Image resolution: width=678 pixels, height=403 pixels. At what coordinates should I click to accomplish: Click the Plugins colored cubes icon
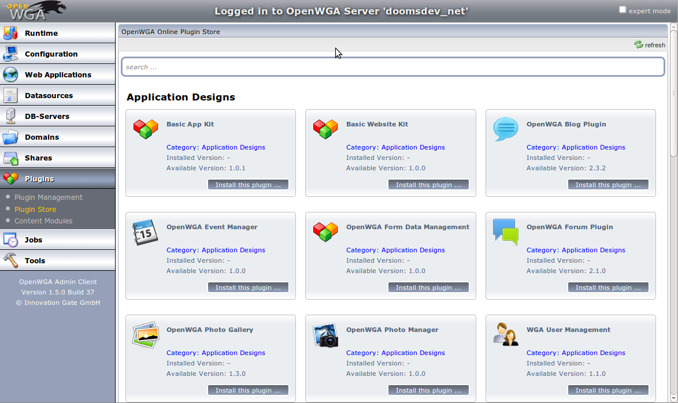(x=10, y=178)
